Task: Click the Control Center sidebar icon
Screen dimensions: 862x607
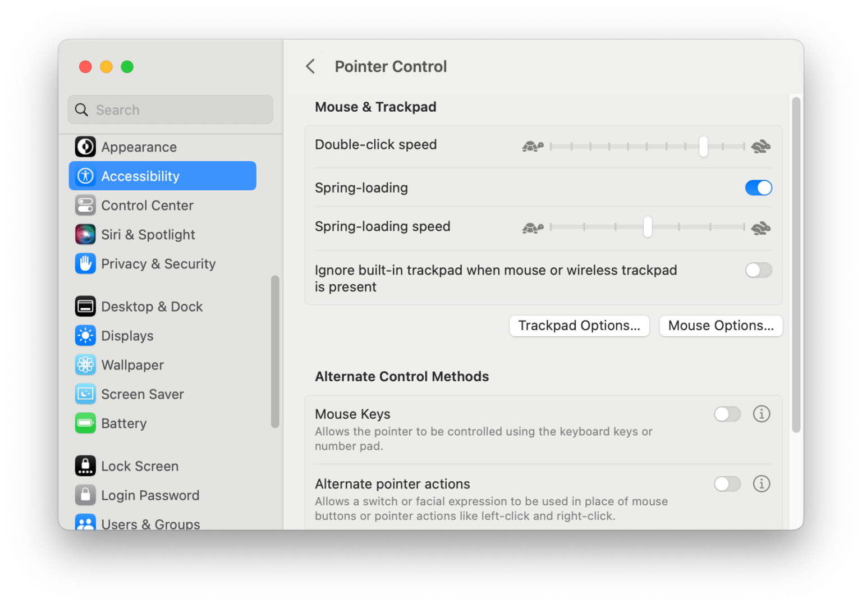Action: click(x=85, y=206)
